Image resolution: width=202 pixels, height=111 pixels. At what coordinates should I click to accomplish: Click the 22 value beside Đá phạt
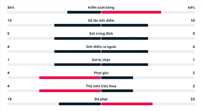coord(193,99)
